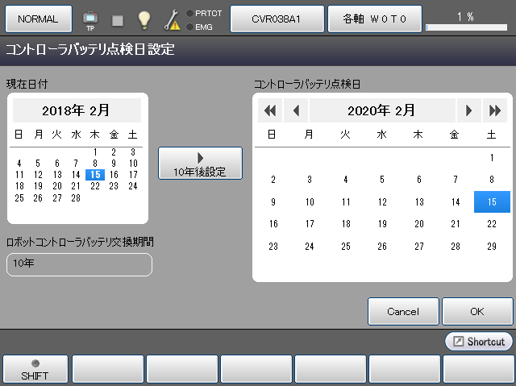Click the gray stop square icon
Screen dimensions: 516x386
pos(118,19)
